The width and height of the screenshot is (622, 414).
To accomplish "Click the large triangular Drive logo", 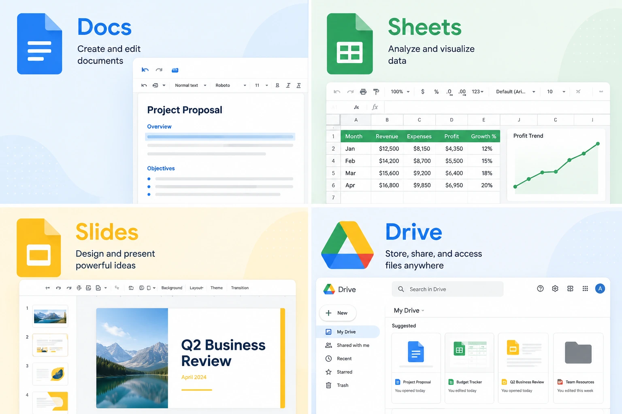I will tap(347, 245).
